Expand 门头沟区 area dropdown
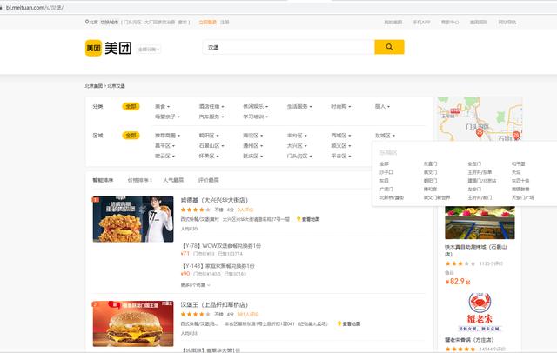The width and height of the screenshot is (557, 353). point(299,157)
